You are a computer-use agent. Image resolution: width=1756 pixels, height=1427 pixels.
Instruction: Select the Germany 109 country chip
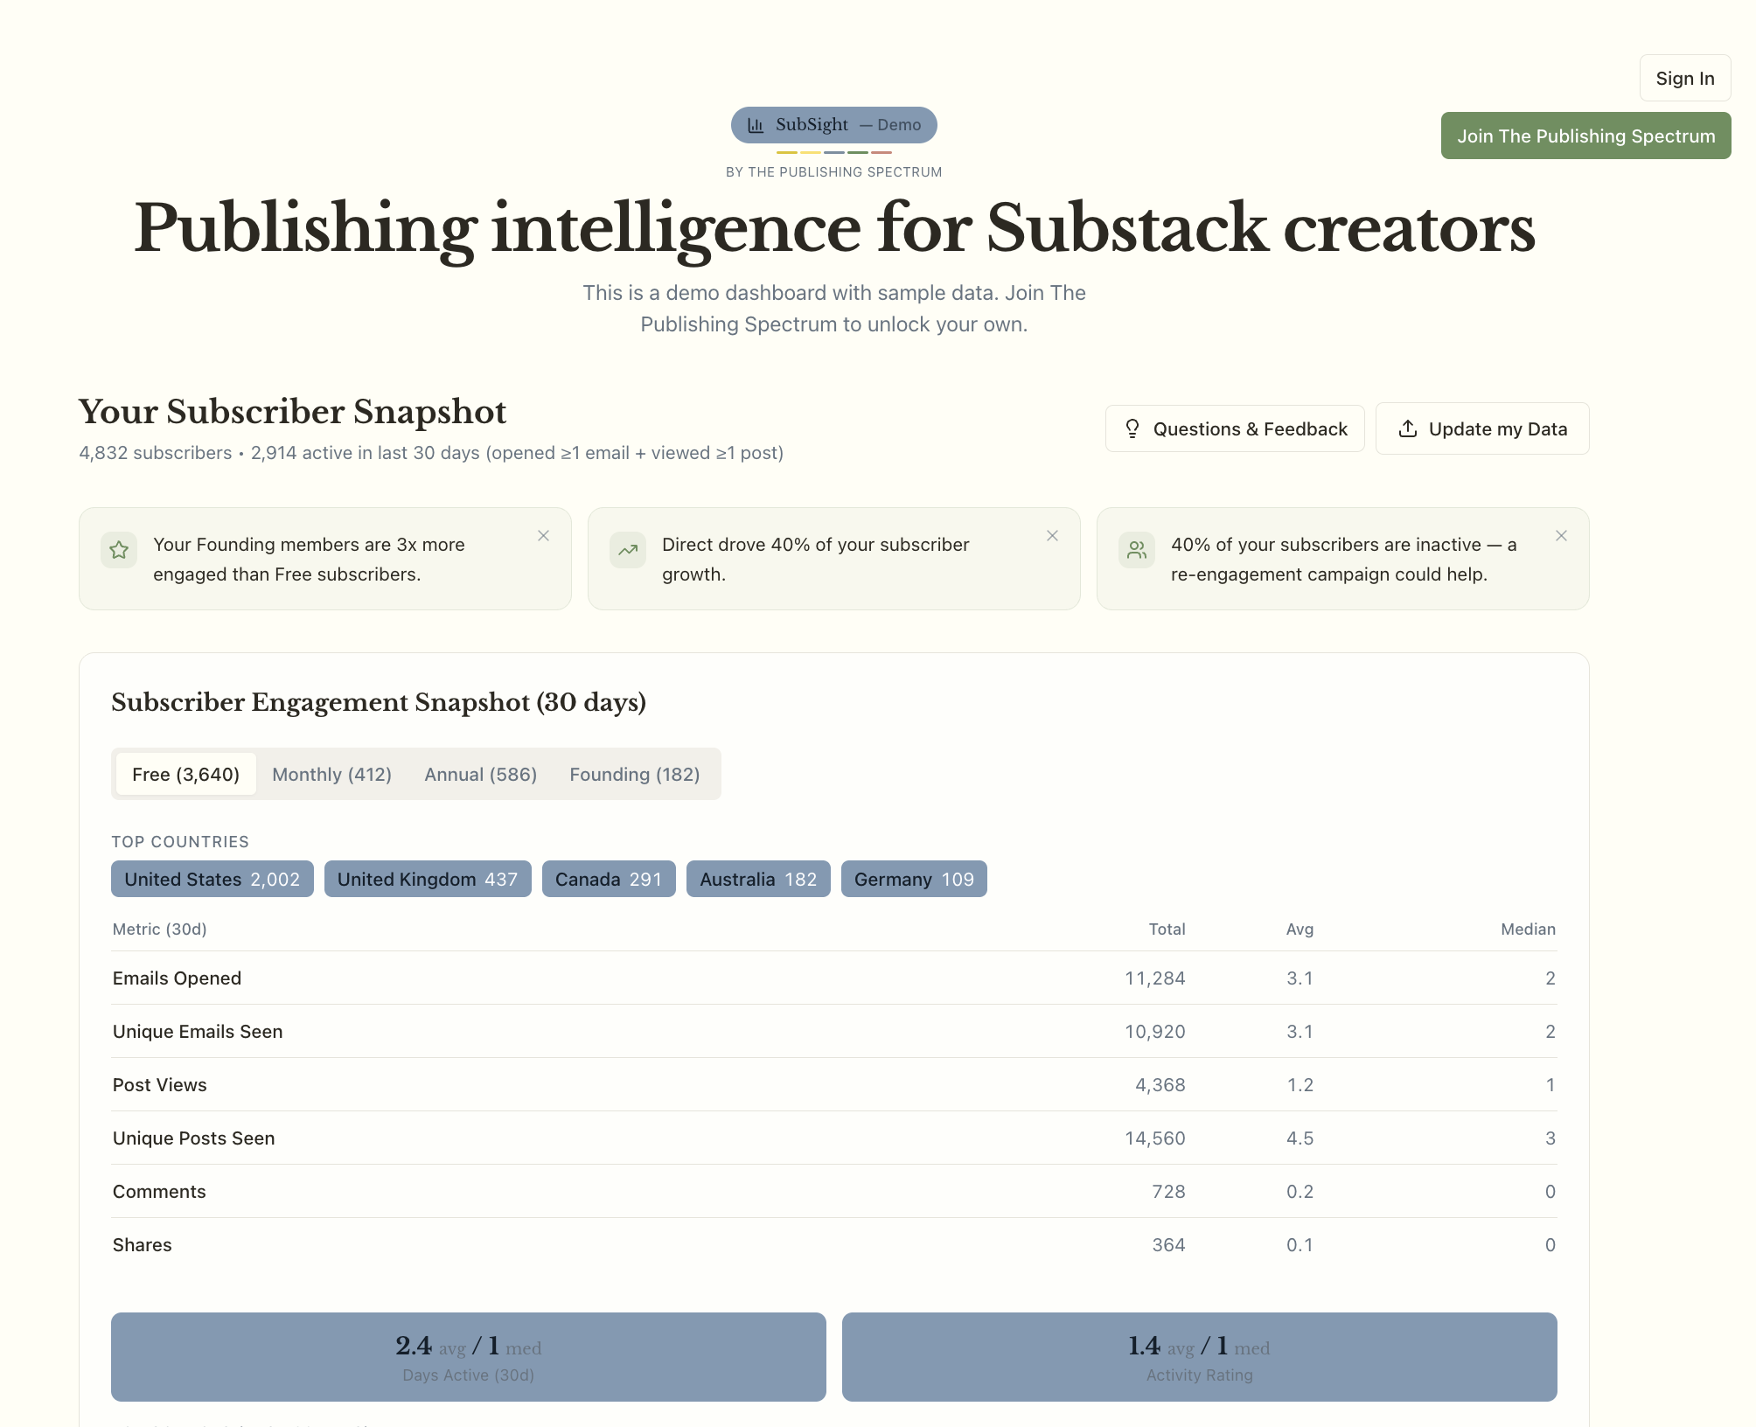[x=913, y=879]
